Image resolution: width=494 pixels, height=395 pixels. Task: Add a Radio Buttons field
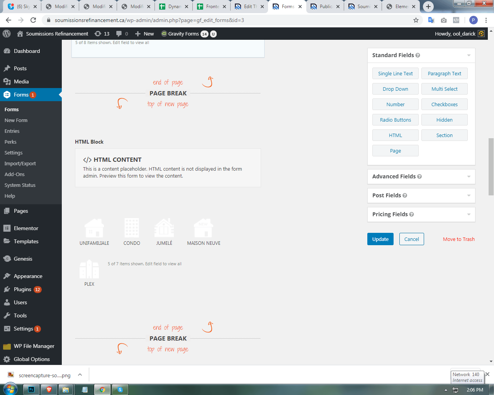[396, 120]
